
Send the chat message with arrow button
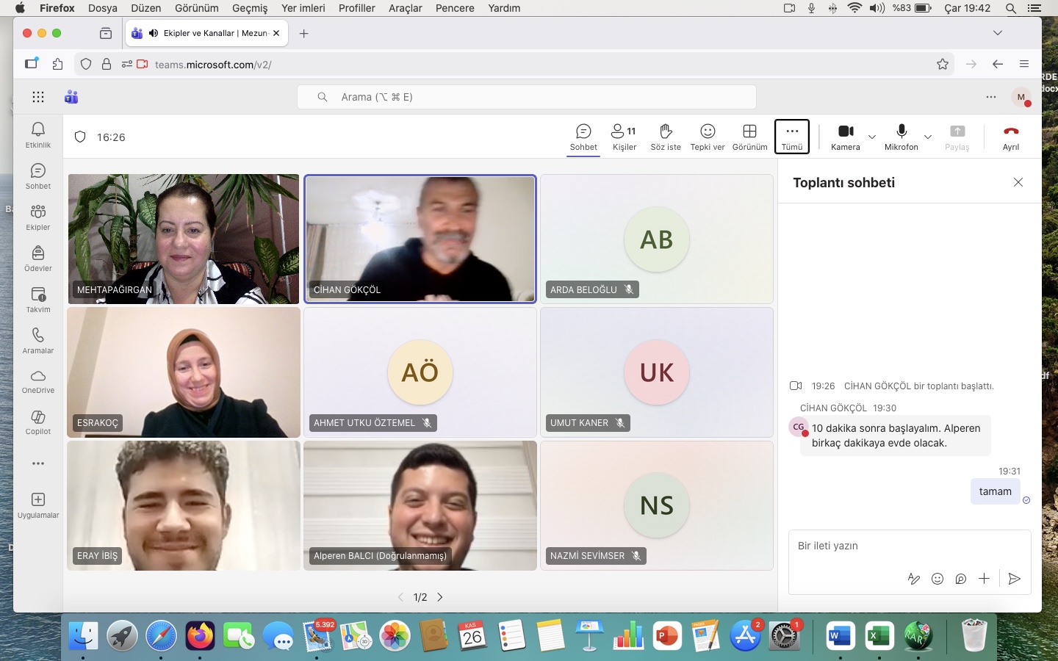(1014, 579)
